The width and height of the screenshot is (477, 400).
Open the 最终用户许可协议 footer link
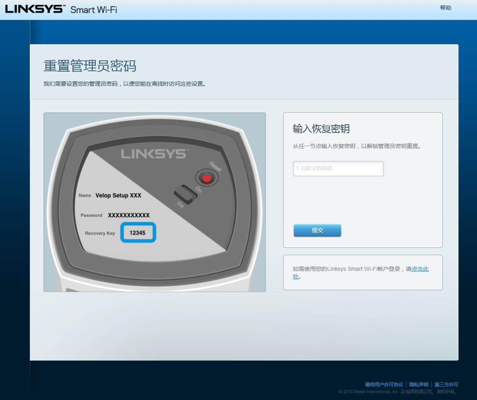(x=384, y=384)
